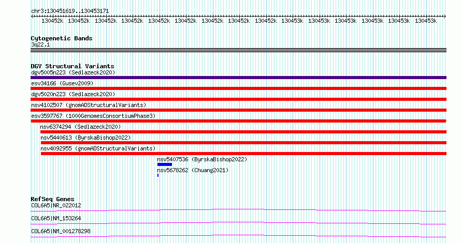Open the COL6A5|NR_022012 gene label
The height and width of the screenshot is (243, 461).
(x=56, y=205)
